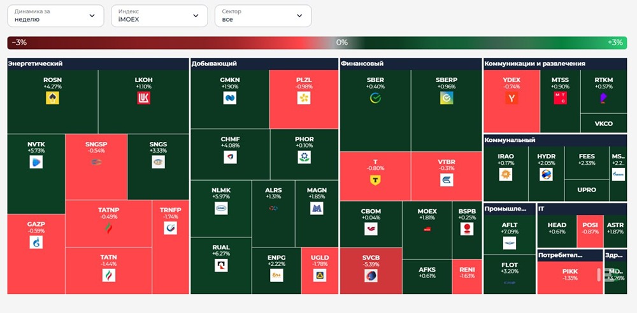The image size is (637, 313).
Task: Click the Sovcombank logo in SVCB tile
Action: 371,275
